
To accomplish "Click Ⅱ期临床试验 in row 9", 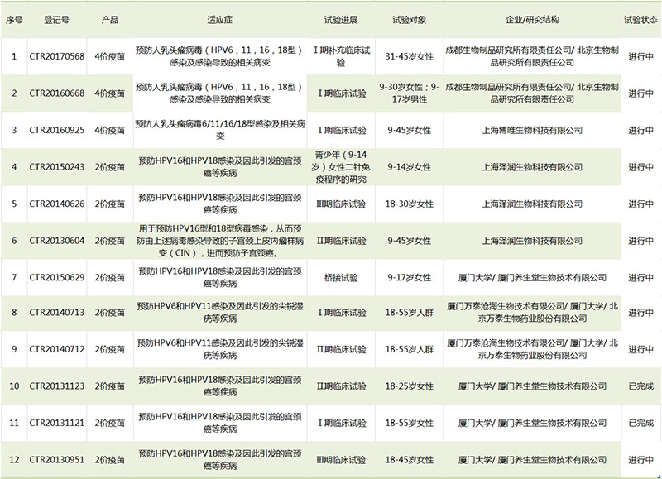I will coord(341,349).
